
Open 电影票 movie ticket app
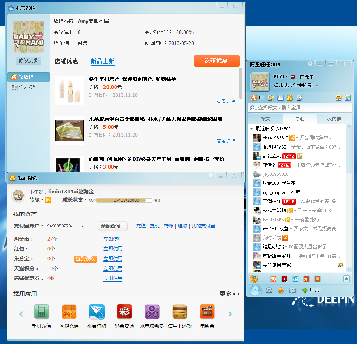(207, 316)
